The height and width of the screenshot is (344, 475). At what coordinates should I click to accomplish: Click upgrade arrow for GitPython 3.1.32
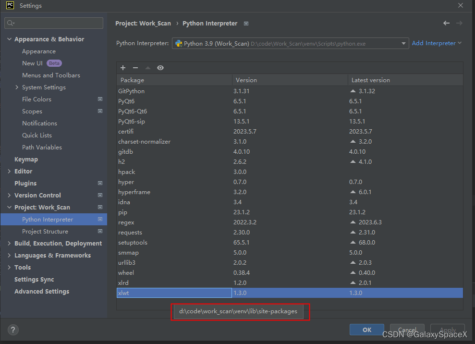point(353,91)
